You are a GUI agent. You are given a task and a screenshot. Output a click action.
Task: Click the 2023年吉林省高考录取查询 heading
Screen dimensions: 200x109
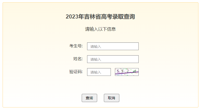[100, 17]
